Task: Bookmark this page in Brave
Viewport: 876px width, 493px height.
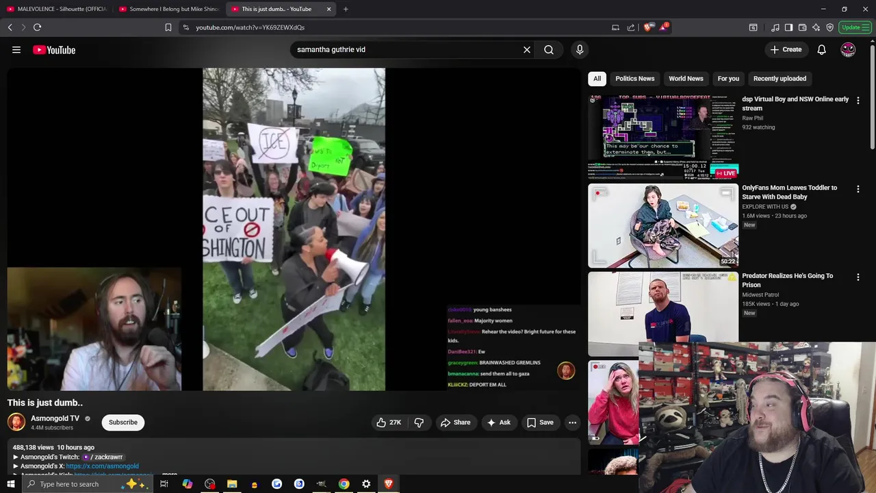Action: pyautogui.click(x=168, y=27)
